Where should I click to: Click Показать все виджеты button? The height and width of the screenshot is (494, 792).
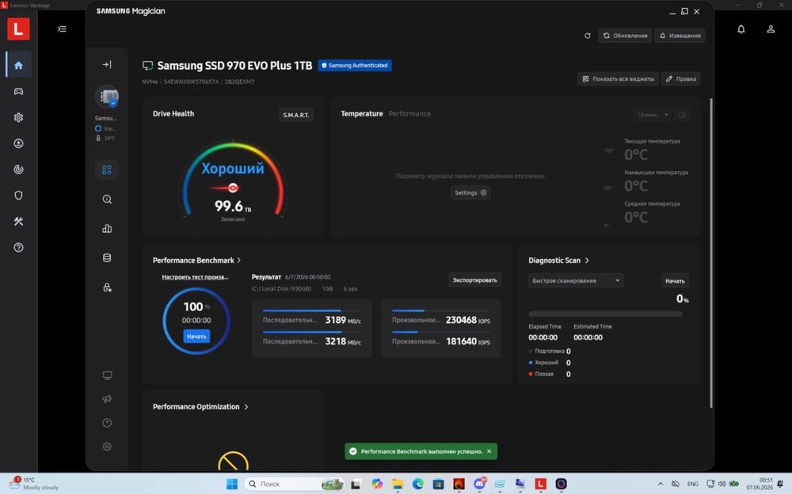pyautogui.click(x=619, y=79)
